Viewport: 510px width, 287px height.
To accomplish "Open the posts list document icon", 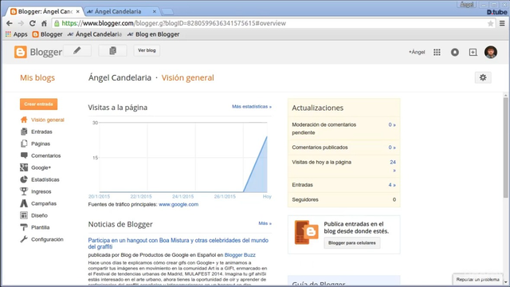I will 113,51.
